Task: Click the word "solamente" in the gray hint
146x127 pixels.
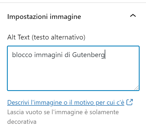Action: click(x=104, y=112)
